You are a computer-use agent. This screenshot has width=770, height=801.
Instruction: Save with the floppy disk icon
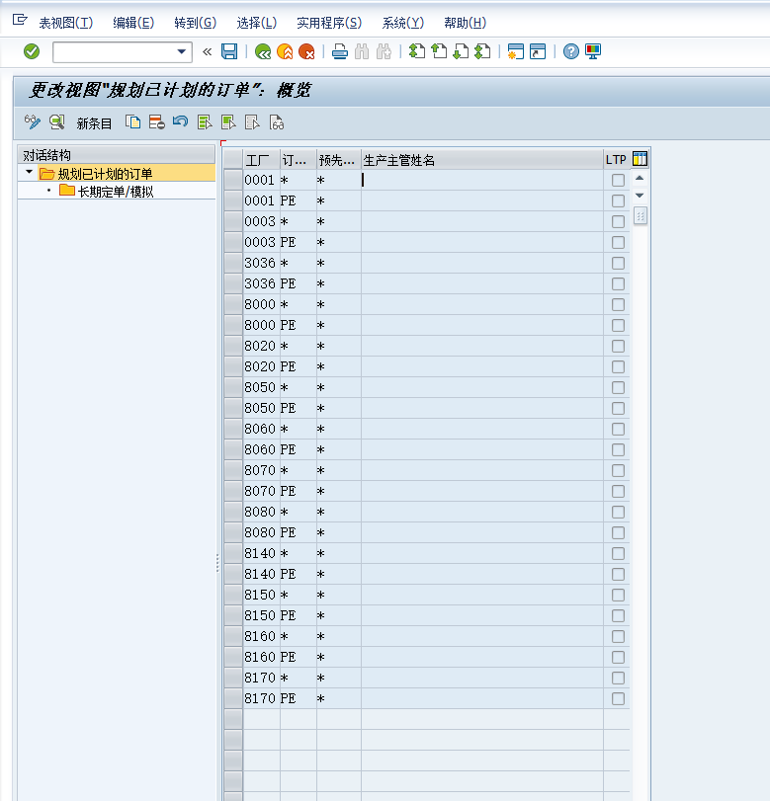[229, 51]
